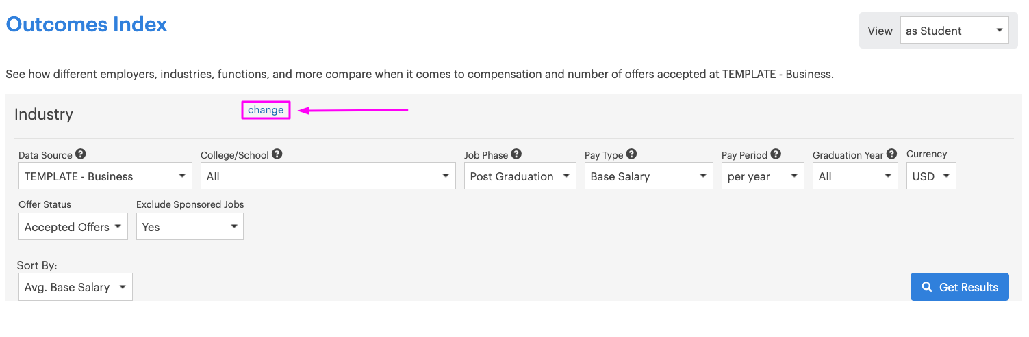
Task: Expand the College/School All dropdown
Action: pyautogui.click(x=328, y=176)
